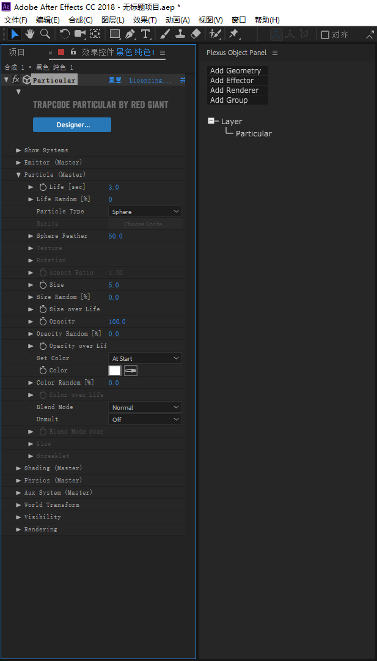
Task: Switch to the 项目 tab
Action: tap(17, 52)
